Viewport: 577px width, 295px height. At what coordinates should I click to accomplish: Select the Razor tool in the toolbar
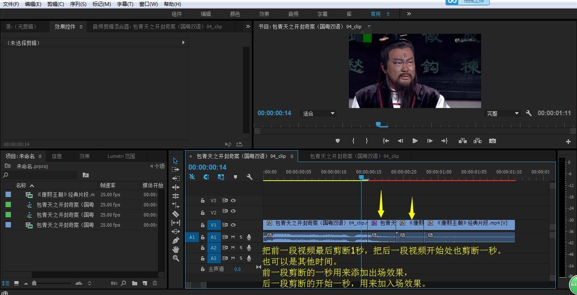(x=176, y=214)
